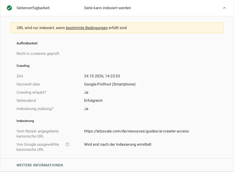This screenshot has height=172, width=234.
Task: Click the Indexierung section heading
Action: pyautogui.click(x=25, y=121)
